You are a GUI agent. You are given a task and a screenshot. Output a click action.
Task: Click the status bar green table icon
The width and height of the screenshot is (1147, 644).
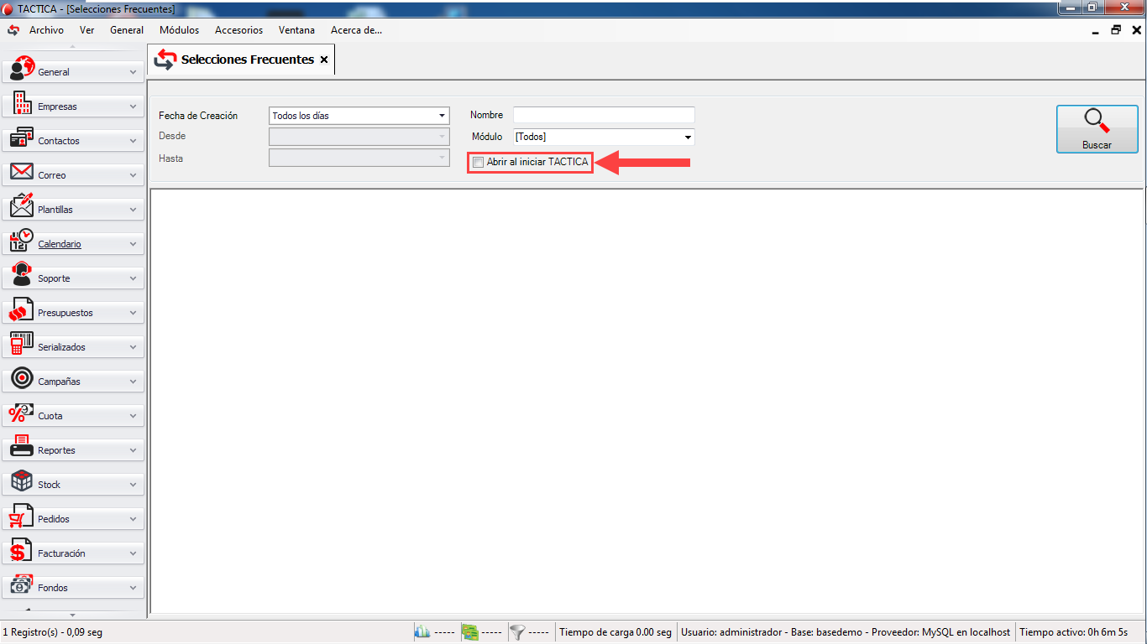pos(470,632)
